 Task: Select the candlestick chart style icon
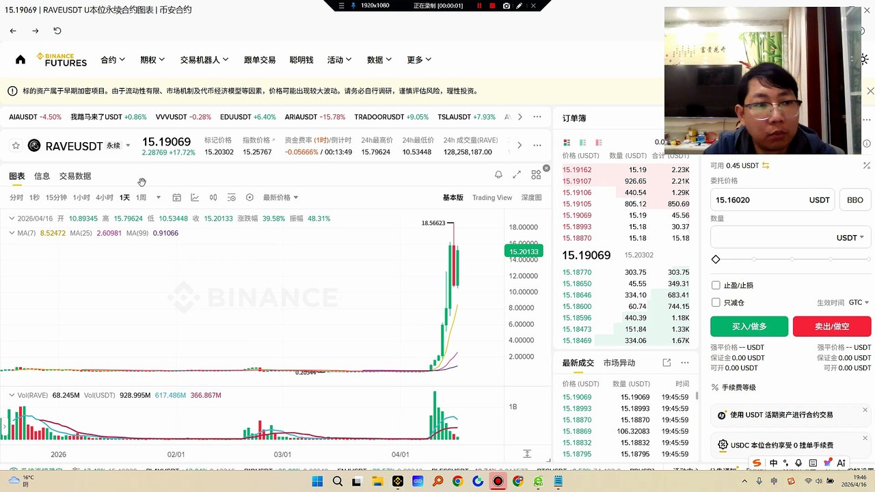click(x=213, y=197)
